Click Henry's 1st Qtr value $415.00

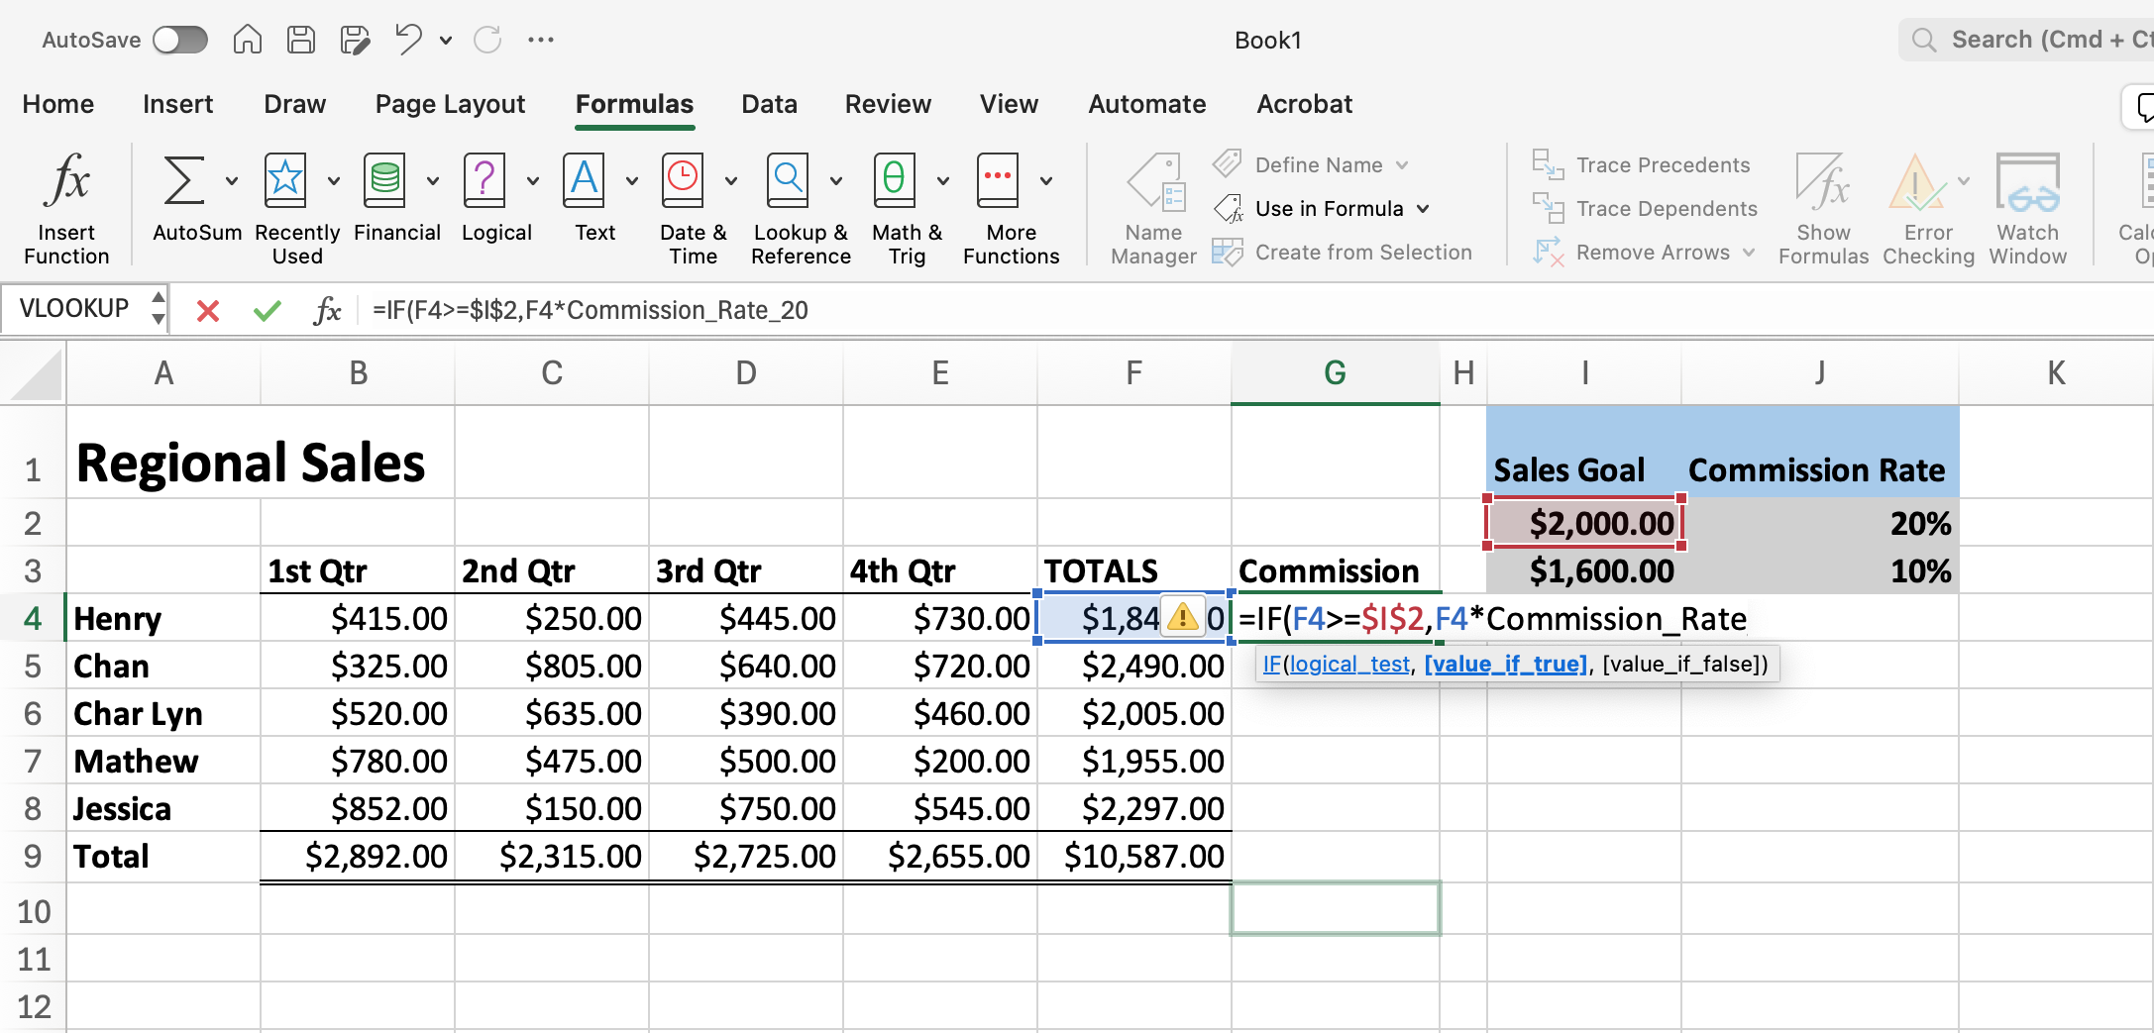(358, 618)
